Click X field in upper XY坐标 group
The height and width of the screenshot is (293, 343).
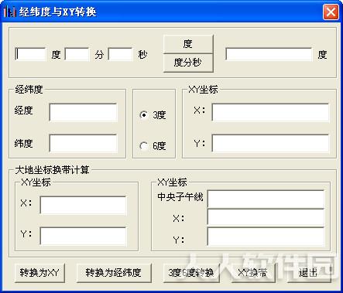click(x=270, y=112)
